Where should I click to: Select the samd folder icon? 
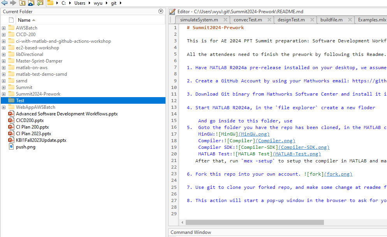click(11, 80)
